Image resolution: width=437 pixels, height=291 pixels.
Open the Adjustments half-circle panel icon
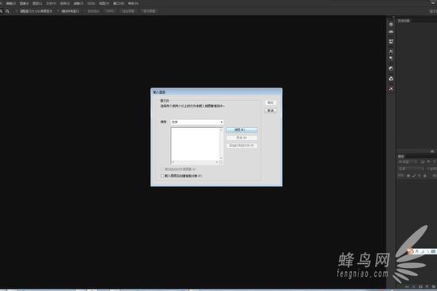tap(391, 68)
